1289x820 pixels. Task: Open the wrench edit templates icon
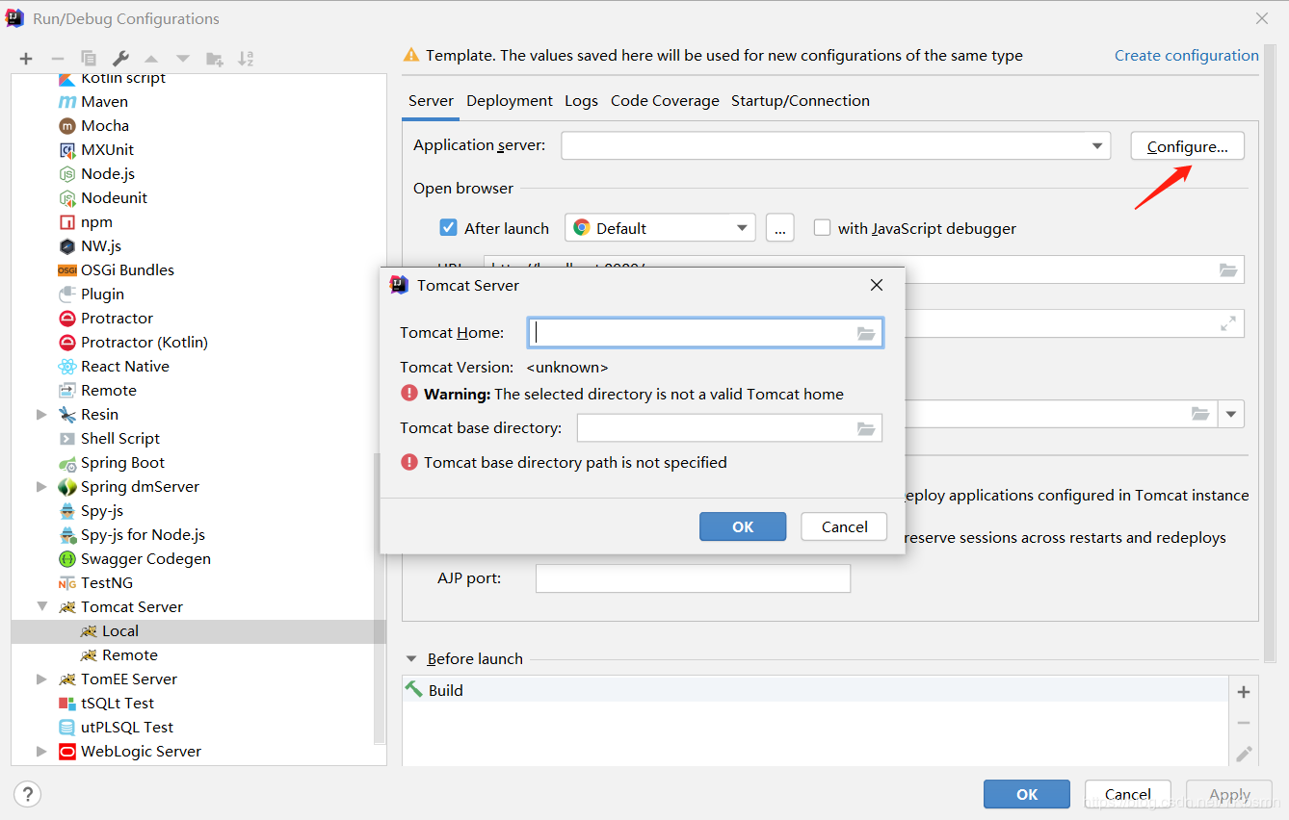120,59
